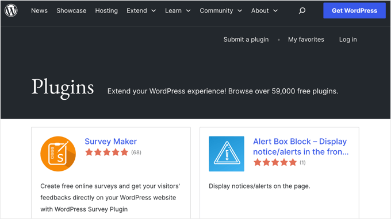Expand the Extend dropdown menu
The image size is (391, 219).
click(x=141, y=11)
